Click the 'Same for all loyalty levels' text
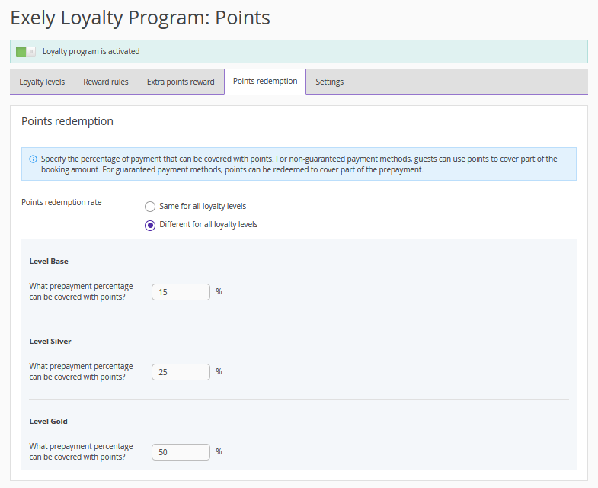 (203, 207)
